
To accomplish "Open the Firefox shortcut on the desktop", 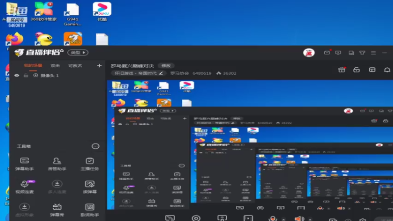I will tap(14, 40).
